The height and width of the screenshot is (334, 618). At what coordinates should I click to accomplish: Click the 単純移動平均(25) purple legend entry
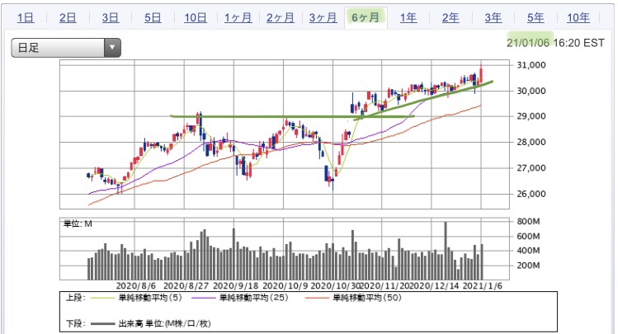coord(240,298)
